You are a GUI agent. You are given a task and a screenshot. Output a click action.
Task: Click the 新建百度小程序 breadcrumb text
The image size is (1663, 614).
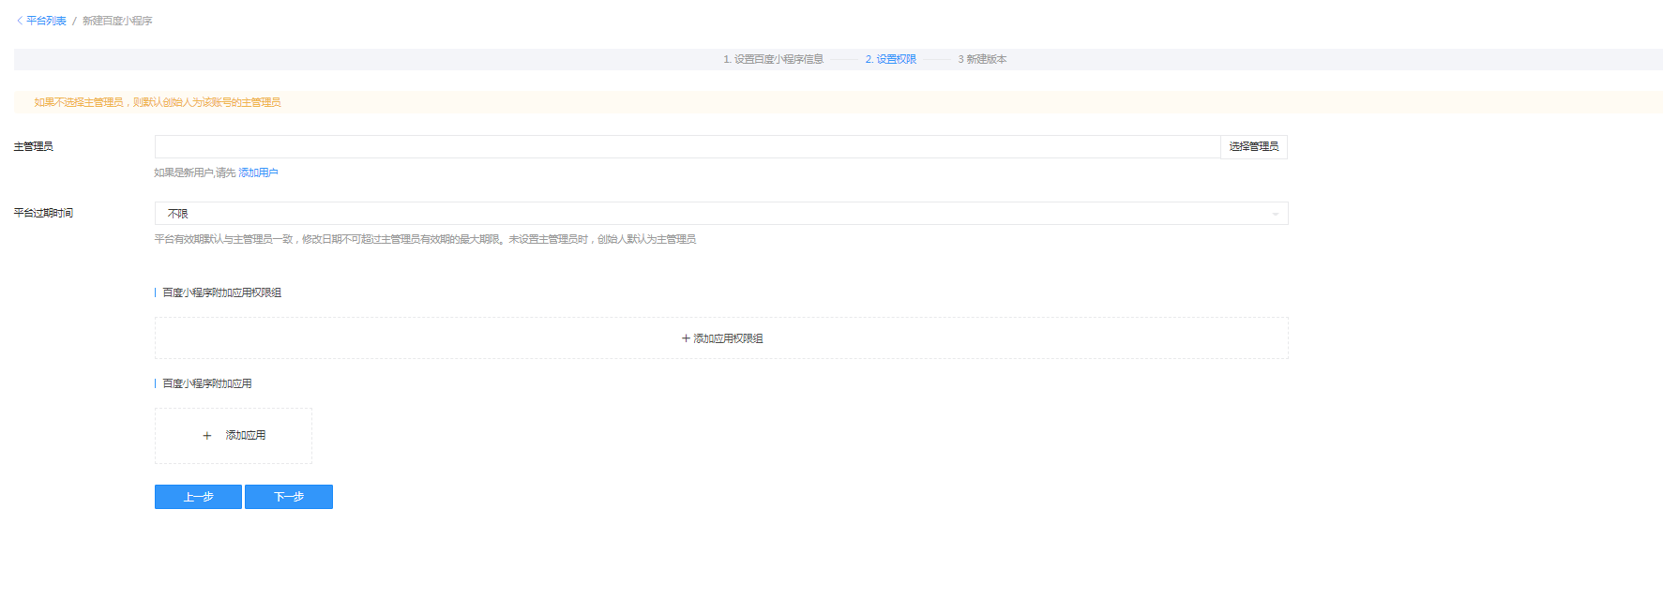pyautogui.click(x=117, y=21)
